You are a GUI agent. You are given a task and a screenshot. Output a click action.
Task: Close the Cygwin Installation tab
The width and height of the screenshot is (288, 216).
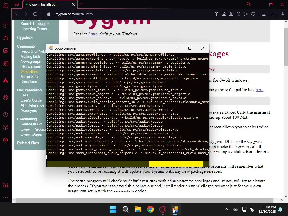tap(73, 4)
